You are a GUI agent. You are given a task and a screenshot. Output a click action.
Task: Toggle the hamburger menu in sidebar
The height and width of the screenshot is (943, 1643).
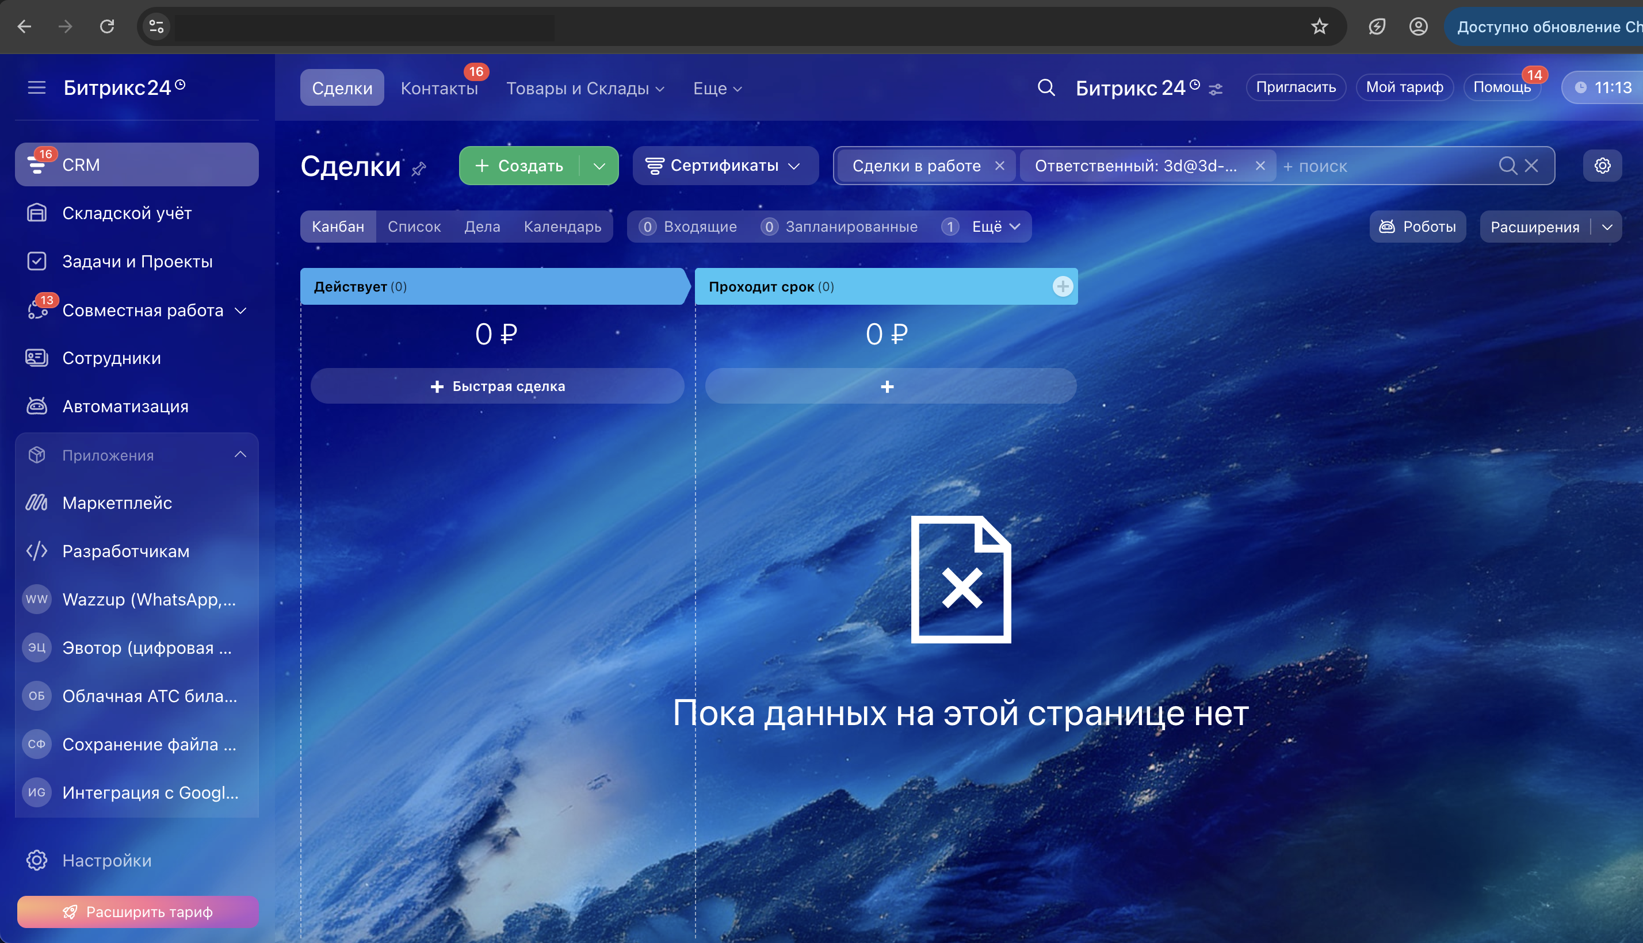click(37, 87)
